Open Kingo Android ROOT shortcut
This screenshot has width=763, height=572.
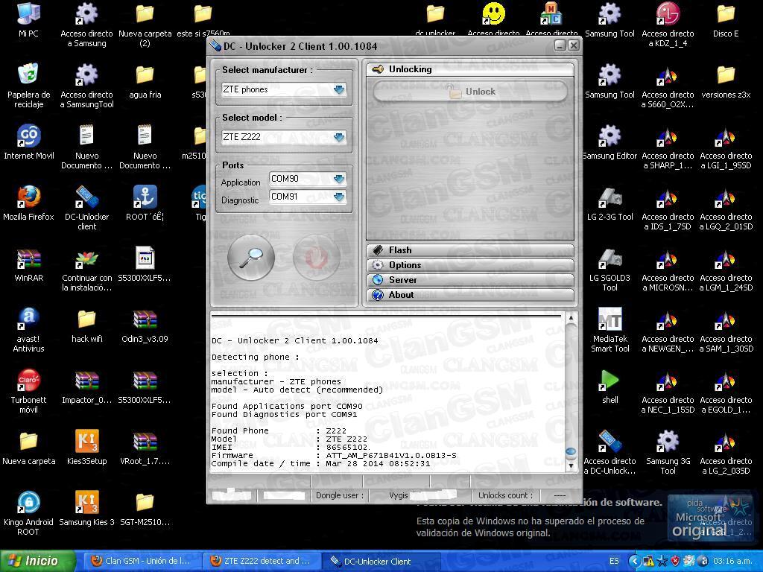(x=28, y=514)
